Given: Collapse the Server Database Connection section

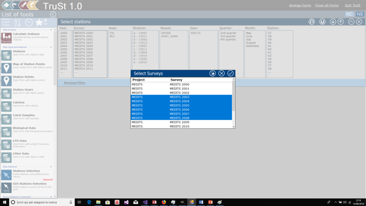Looking at the screenshot, I should 51,197.
